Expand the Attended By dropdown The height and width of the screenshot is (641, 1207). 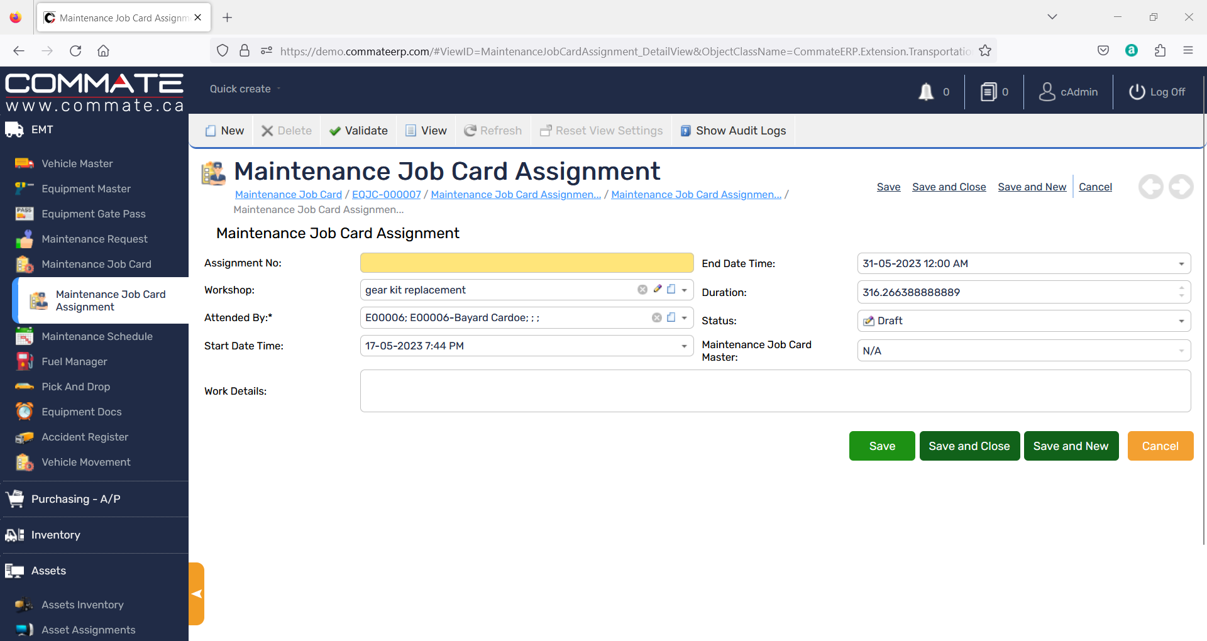(x=685, y=318)
